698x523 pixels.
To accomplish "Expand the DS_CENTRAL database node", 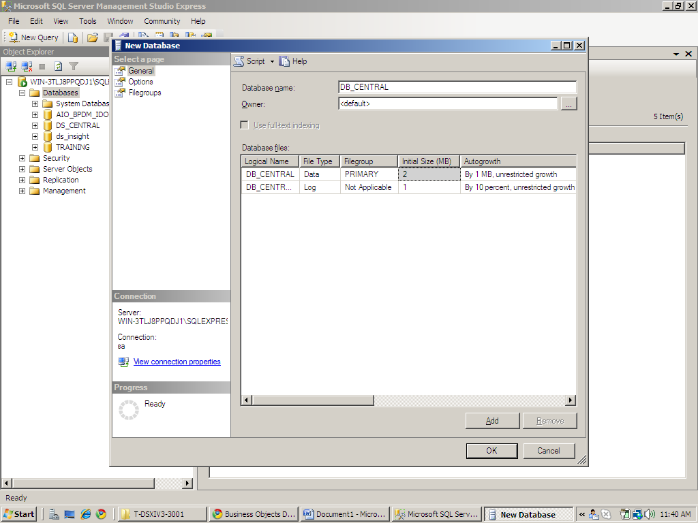I will (x=35, y=125).
